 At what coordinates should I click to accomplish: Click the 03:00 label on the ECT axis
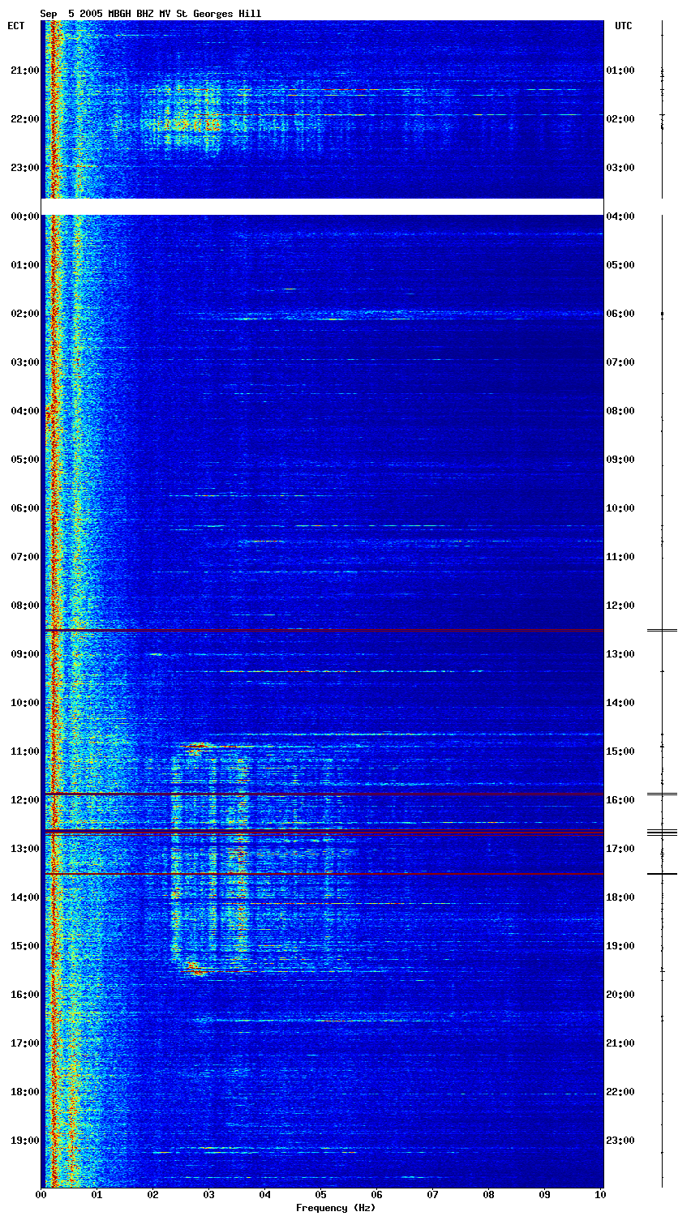(24, 362)
